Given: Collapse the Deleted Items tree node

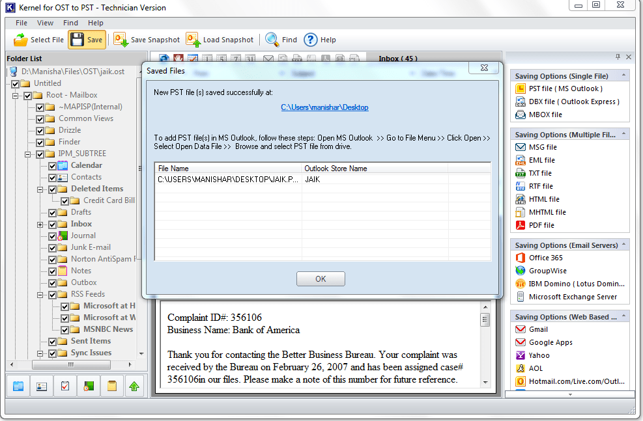Looking at the screenshot, I should pyautogui.click(x=40, y=189).
